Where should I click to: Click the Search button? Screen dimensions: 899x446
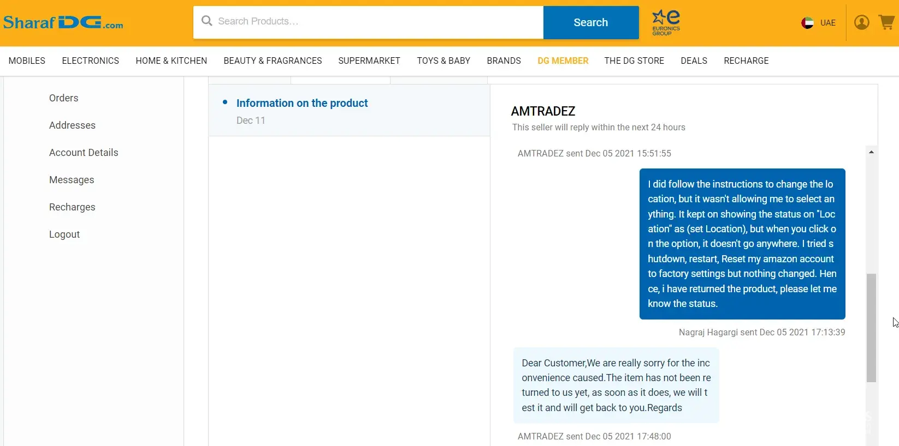[x=590, y=22]
